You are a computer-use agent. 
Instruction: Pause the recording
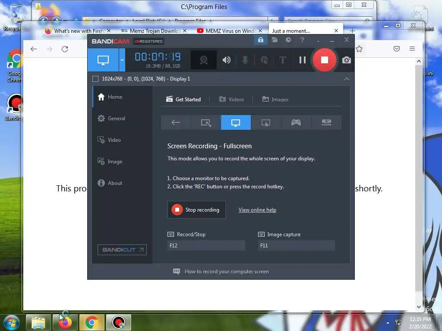pyautogui.click(x=303, y=60)
